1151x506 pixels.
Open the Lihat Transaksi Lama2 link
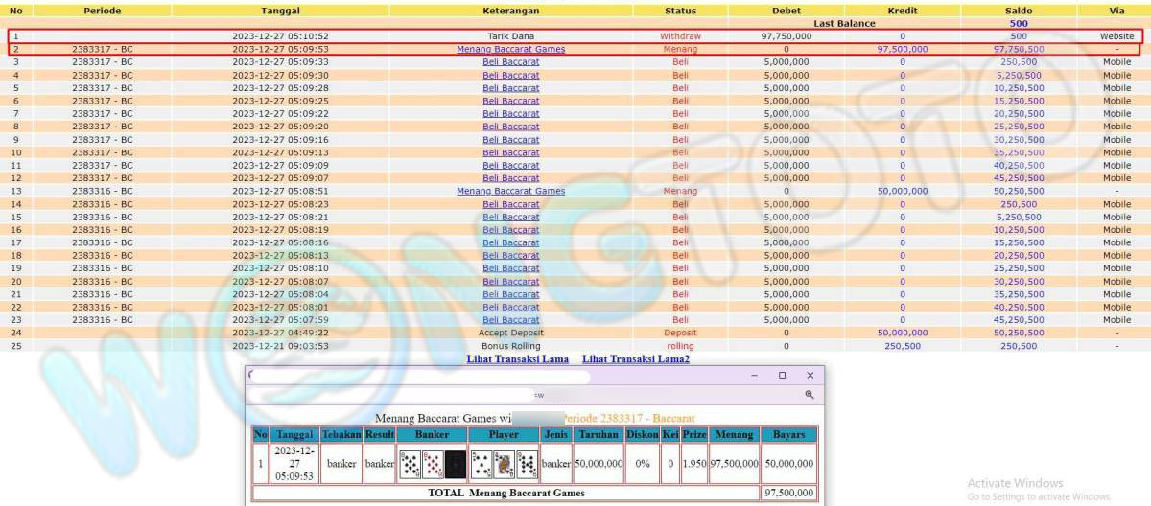[x=635, y=359]
